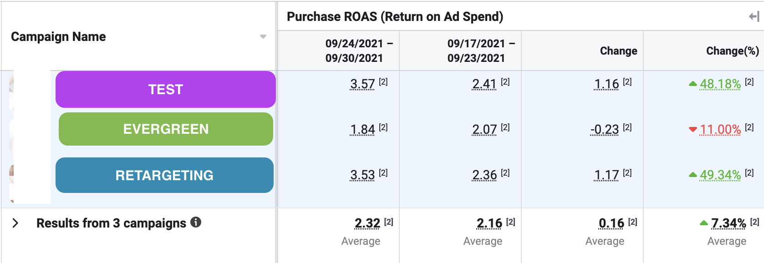Click the 09/24/2021 – 09/30/2021 column header
Viewport: 764px width, 263px height.
pyautogui.click(x=354, y=51)
